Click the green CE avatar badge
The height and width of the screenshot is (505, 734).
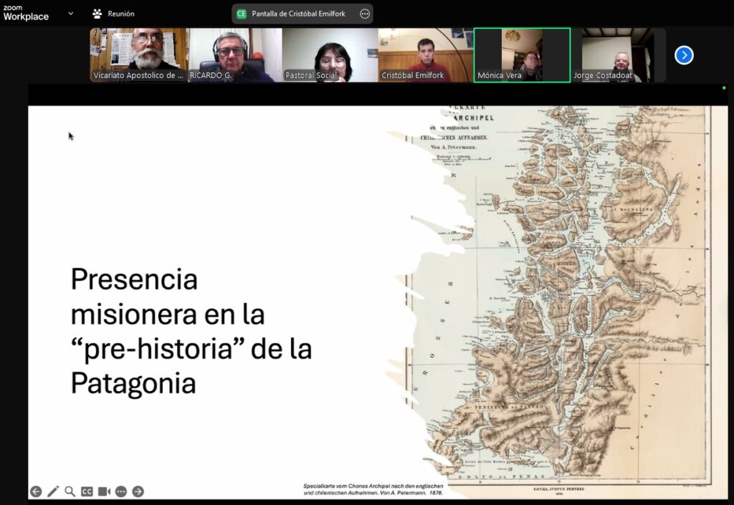point(242,14)
